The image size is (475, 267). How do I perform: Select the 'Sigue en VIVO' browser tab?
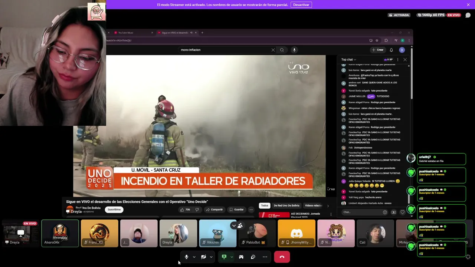point(177,33)
